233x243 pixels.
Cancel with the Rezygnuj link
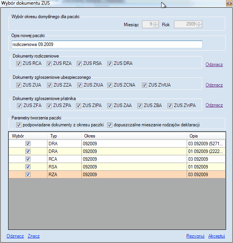coord(195,236)
